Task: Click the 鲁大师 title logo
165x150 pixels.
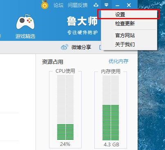Action: click(x=82, y=21)
